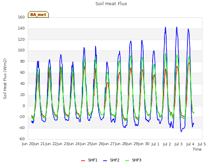This screenshot has width=223, height=167.
Task: Click the y-axis label 40
Action: click(x=22, y=83)
